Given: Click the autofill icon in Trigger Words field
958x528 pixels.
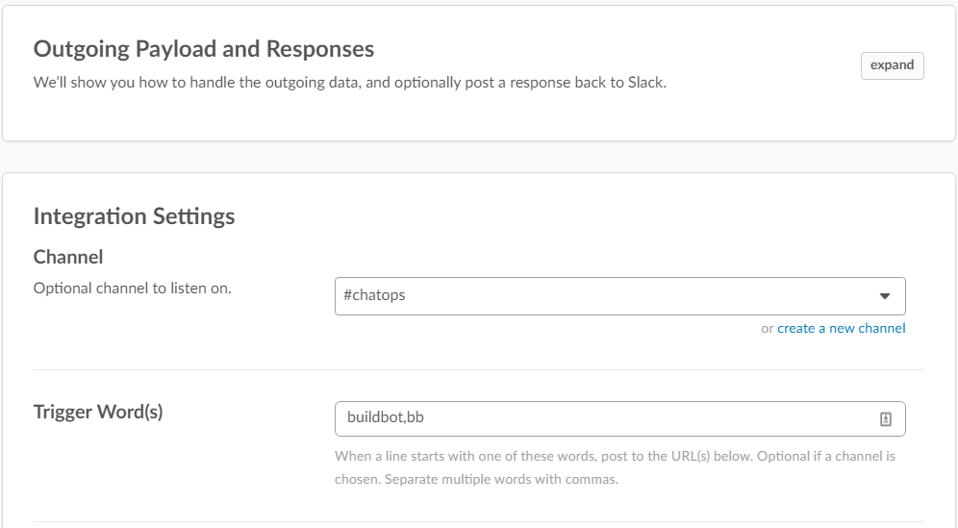Looking at the screenshot, I should 886,418.
